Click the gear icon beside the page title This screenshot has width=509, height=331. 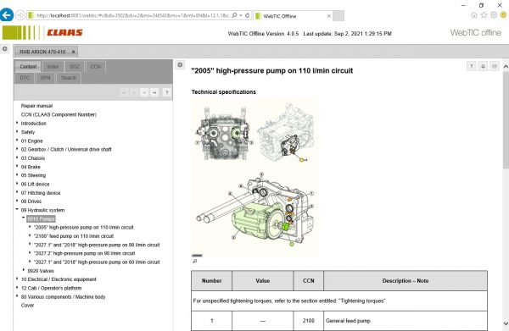[180, 65]
